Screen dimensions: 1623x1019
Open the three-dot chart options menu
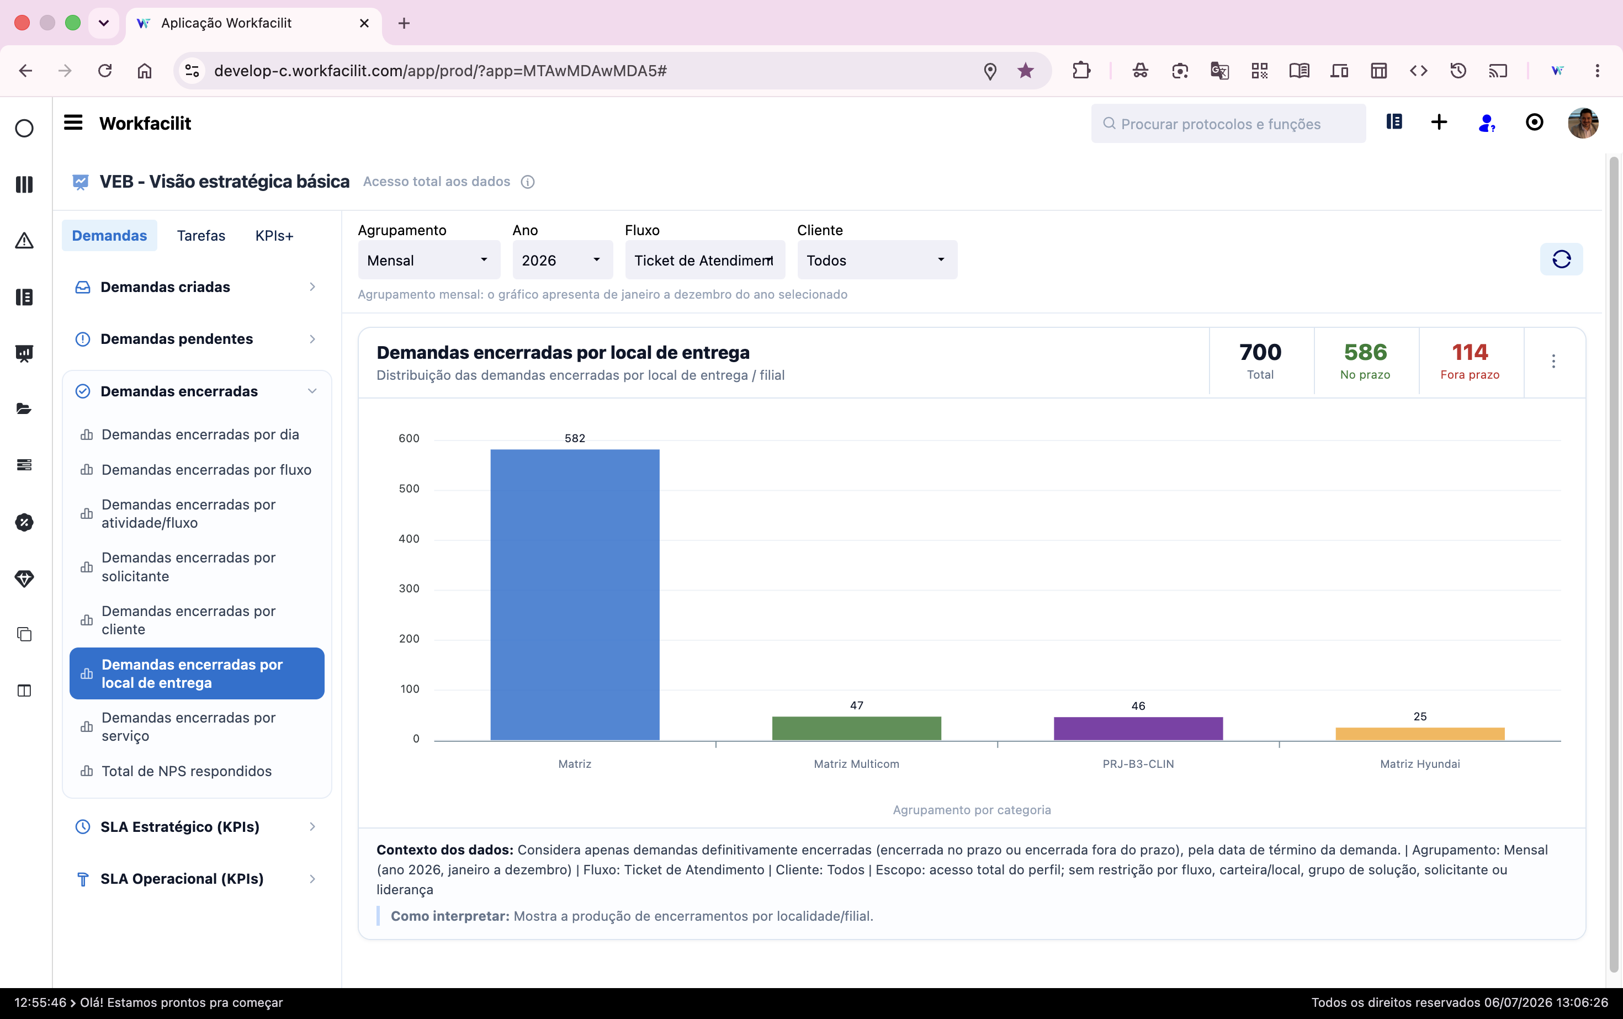point(1553,361)
